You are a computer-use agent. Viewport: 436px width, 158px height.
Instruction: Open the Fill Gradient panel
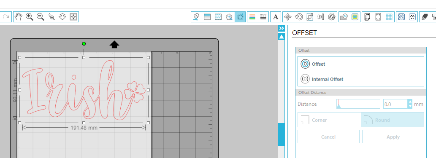(207, 17)
